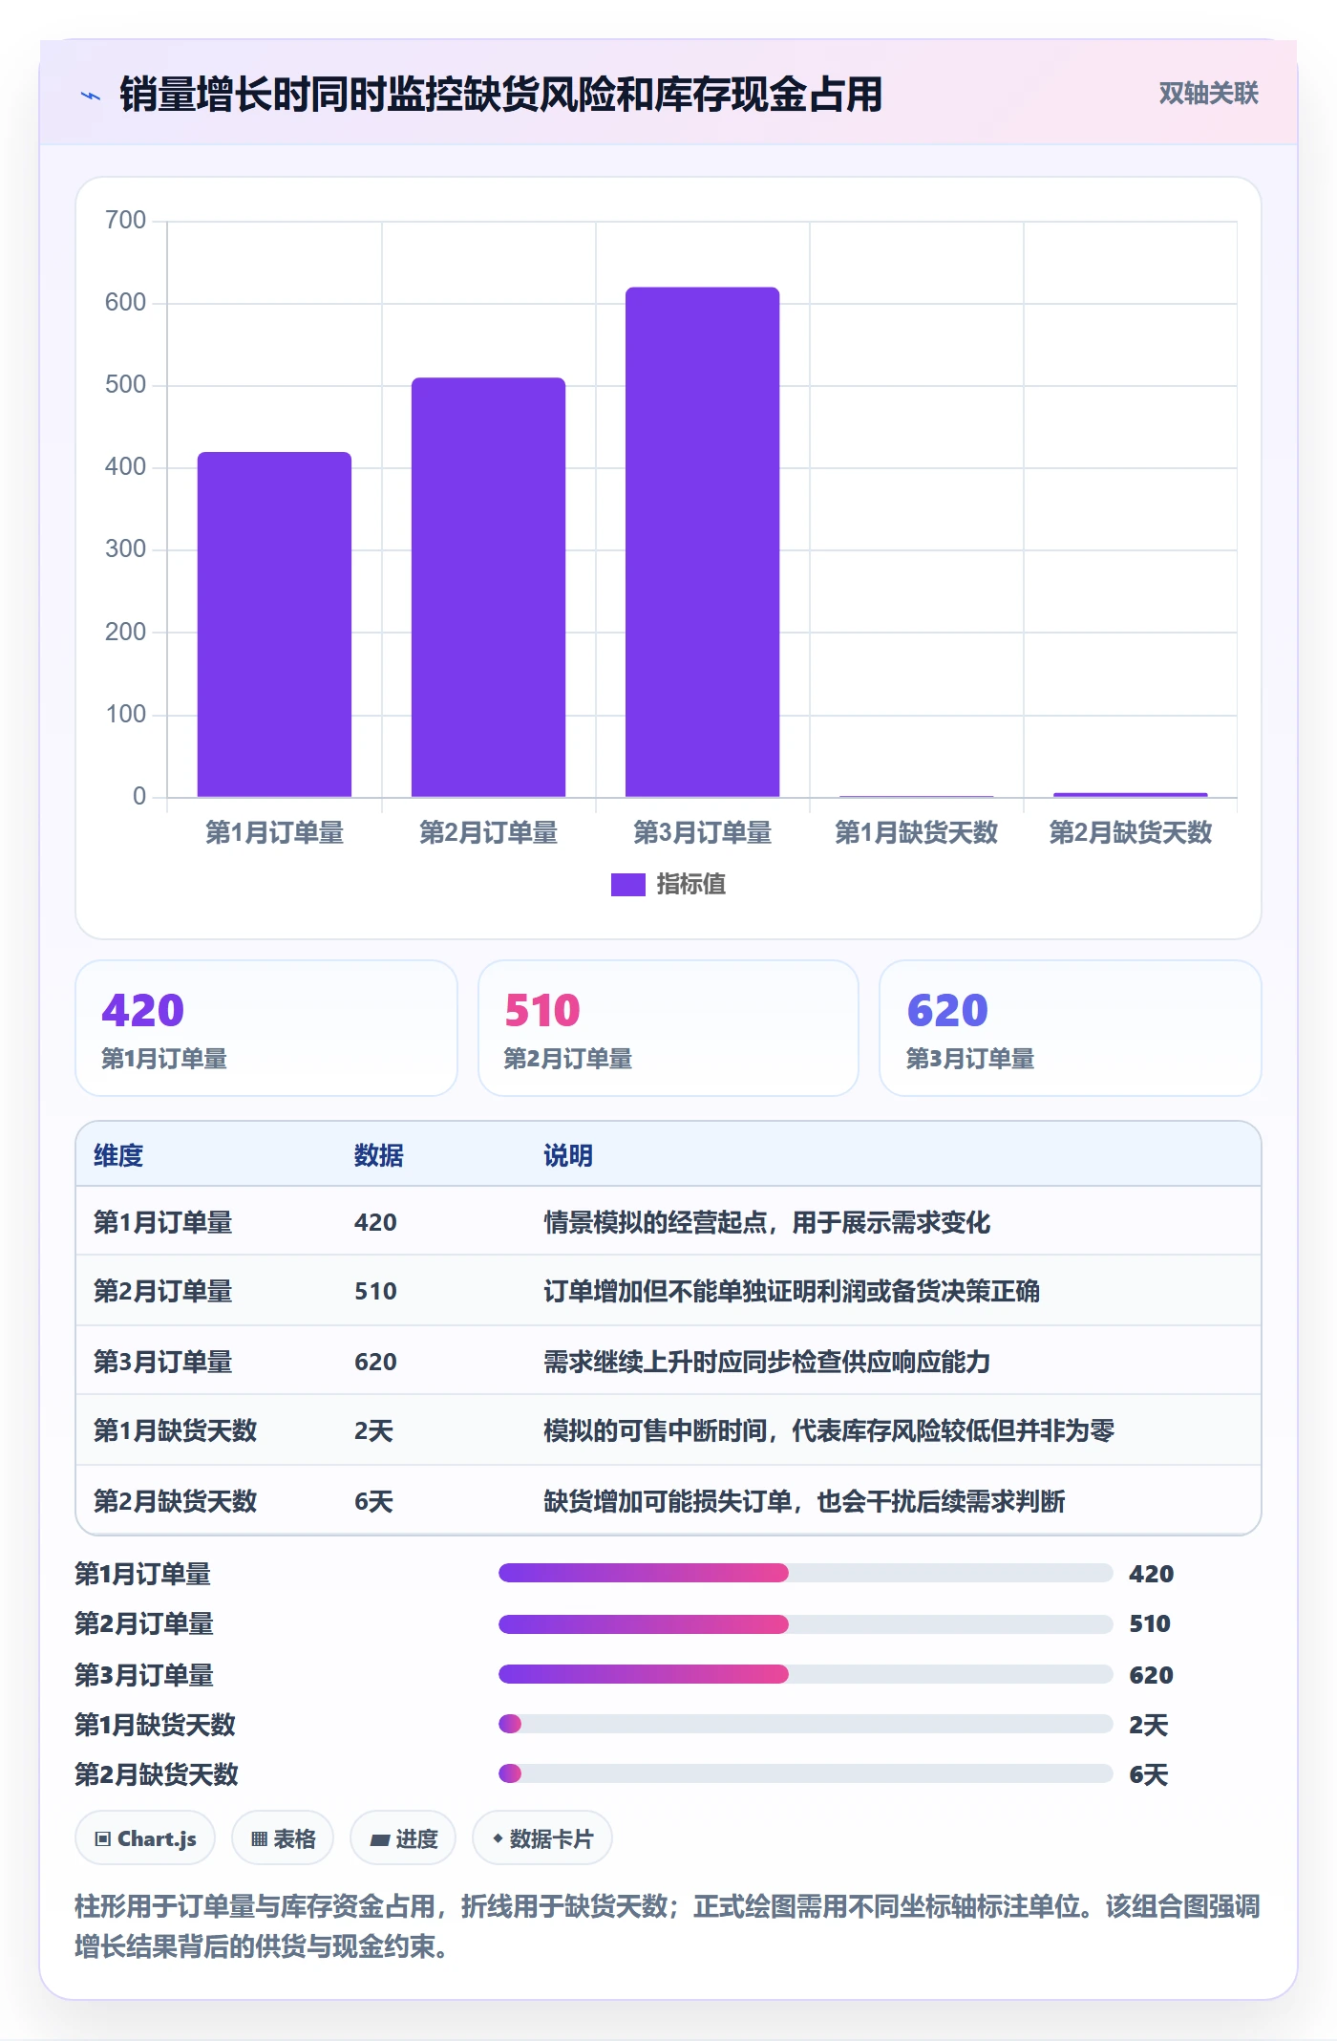1337x2041 pixels.
Task: Click the bar icon in the 进度 tag
Action: [379, 1840]
